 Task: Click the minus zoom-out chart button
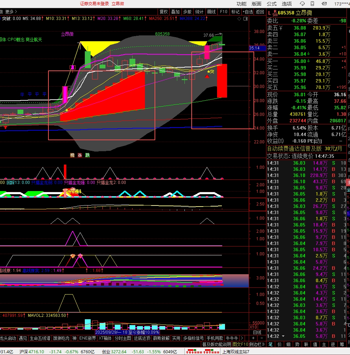pyautogui.click(x=261, y=338)
